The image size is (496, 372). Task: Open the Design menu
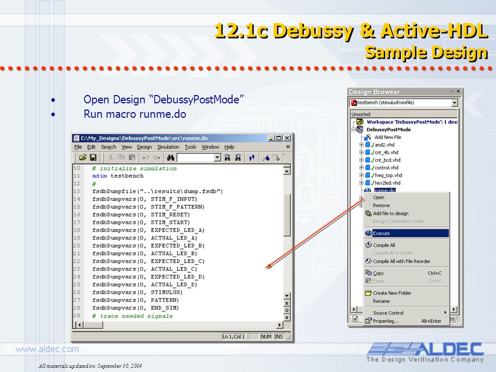[144, 147]
